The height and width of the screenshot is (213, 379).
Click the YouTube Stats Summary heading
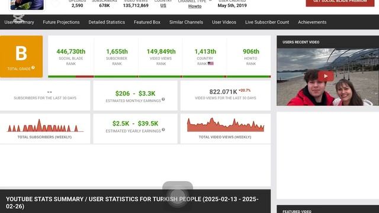[x=132, y=202]
